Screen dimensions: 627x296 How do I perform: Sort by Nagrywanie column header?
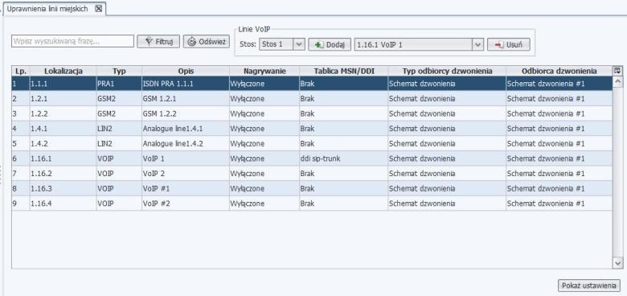coord(264,72)
